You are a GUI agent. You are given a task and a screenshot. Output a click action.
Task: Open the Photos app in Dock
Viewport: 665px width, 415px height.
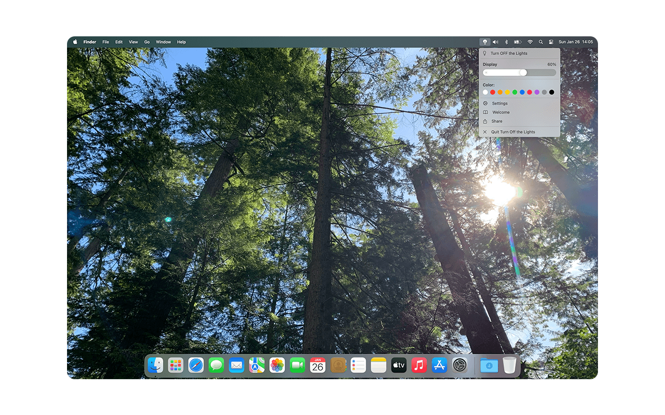click(x=277, y=365)
